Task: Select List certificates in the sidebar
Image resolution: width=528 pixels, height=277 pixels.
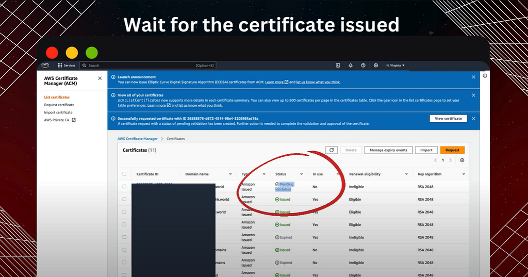Action: coord(57,97)
